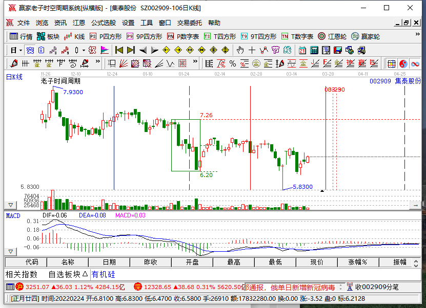Click yellow diamond horizontal-expand icon
Image resolution: width=426 pixels, height=308 pixels.
click(190, 50)
